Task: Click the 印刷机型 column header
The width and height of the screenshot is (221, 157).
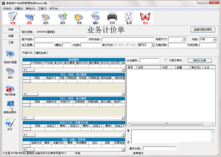Action: point(94,78)
